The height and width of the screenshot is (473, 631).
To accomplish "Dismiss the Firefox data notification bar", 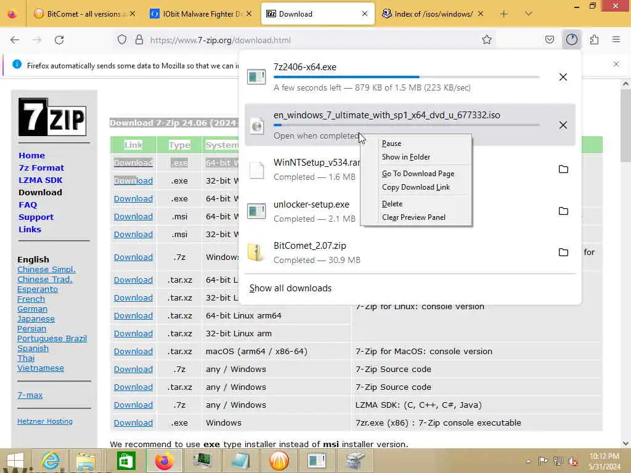I will tap(616, 64).
